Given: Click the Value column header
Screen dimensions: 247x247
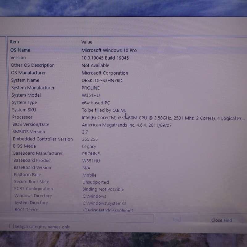Looking at the screenshot, I should click(x=87, y=42).
